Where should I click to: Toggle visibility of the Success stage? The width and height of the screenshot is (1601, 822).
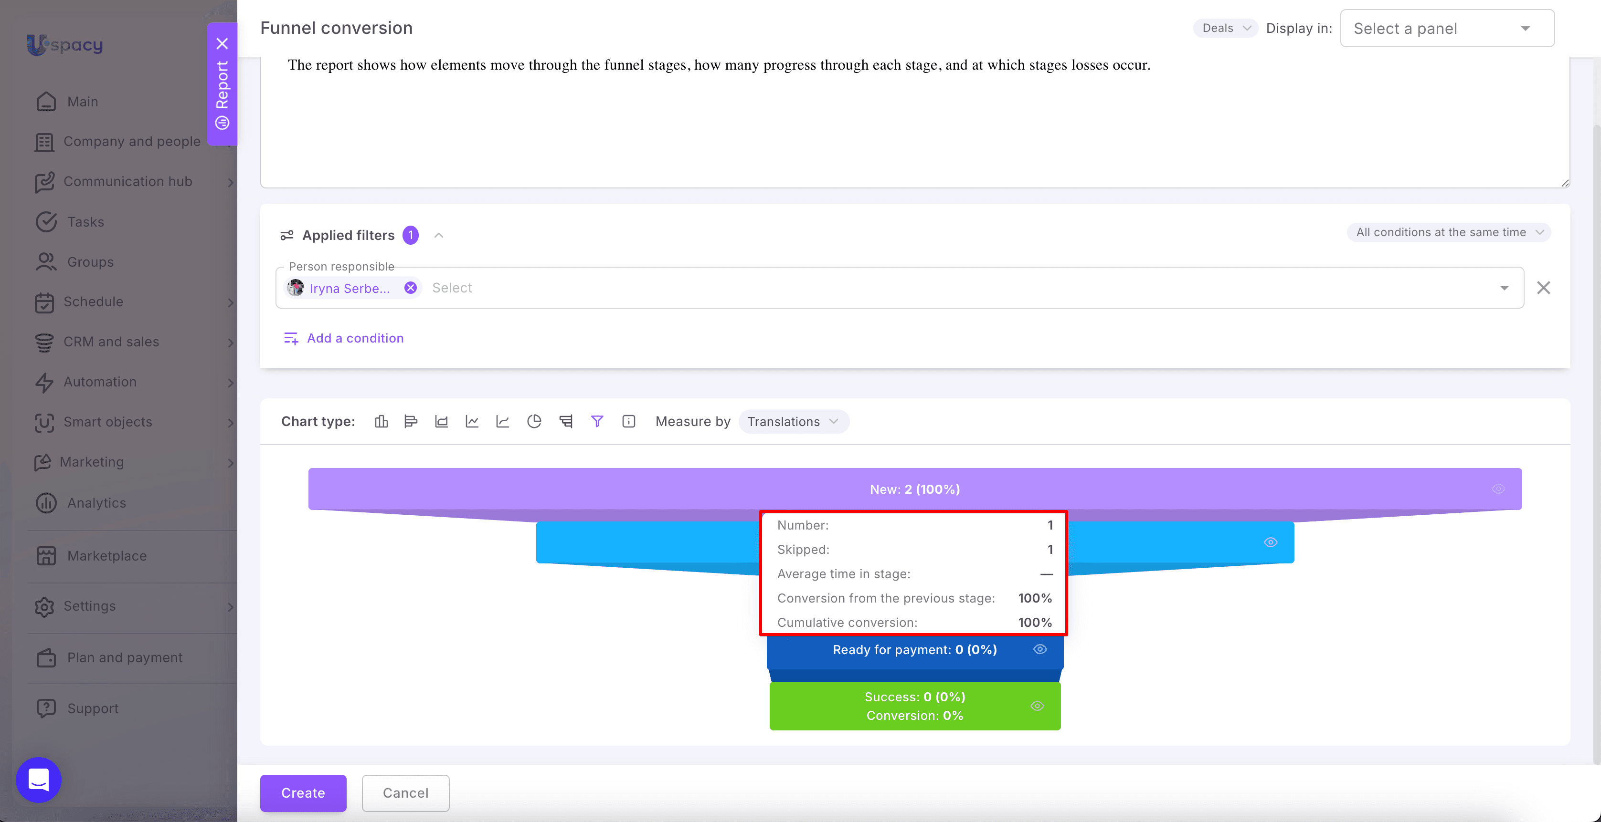(x=1037, y=706)
